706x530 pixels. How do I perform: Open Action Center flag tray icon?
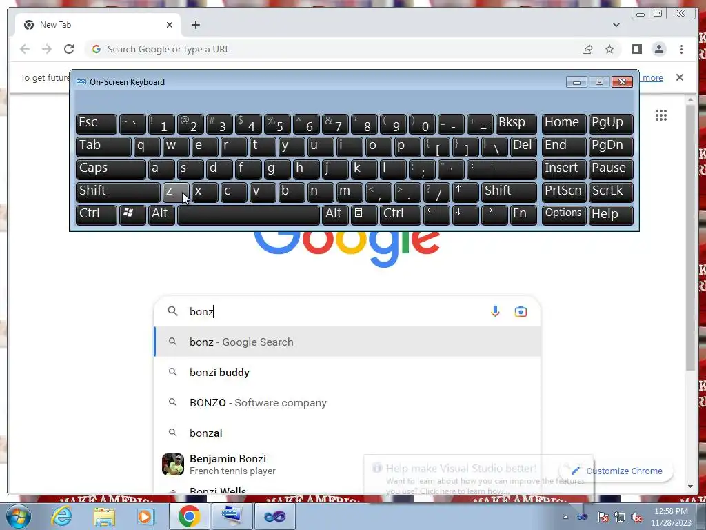click(x=603, y=518)
